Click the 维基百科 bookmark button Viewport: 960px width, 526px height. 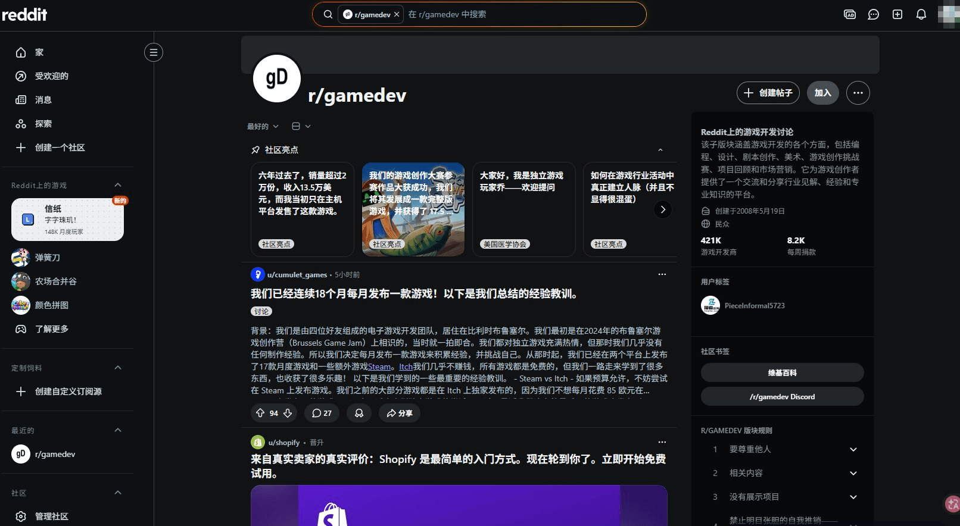point(783,372)
